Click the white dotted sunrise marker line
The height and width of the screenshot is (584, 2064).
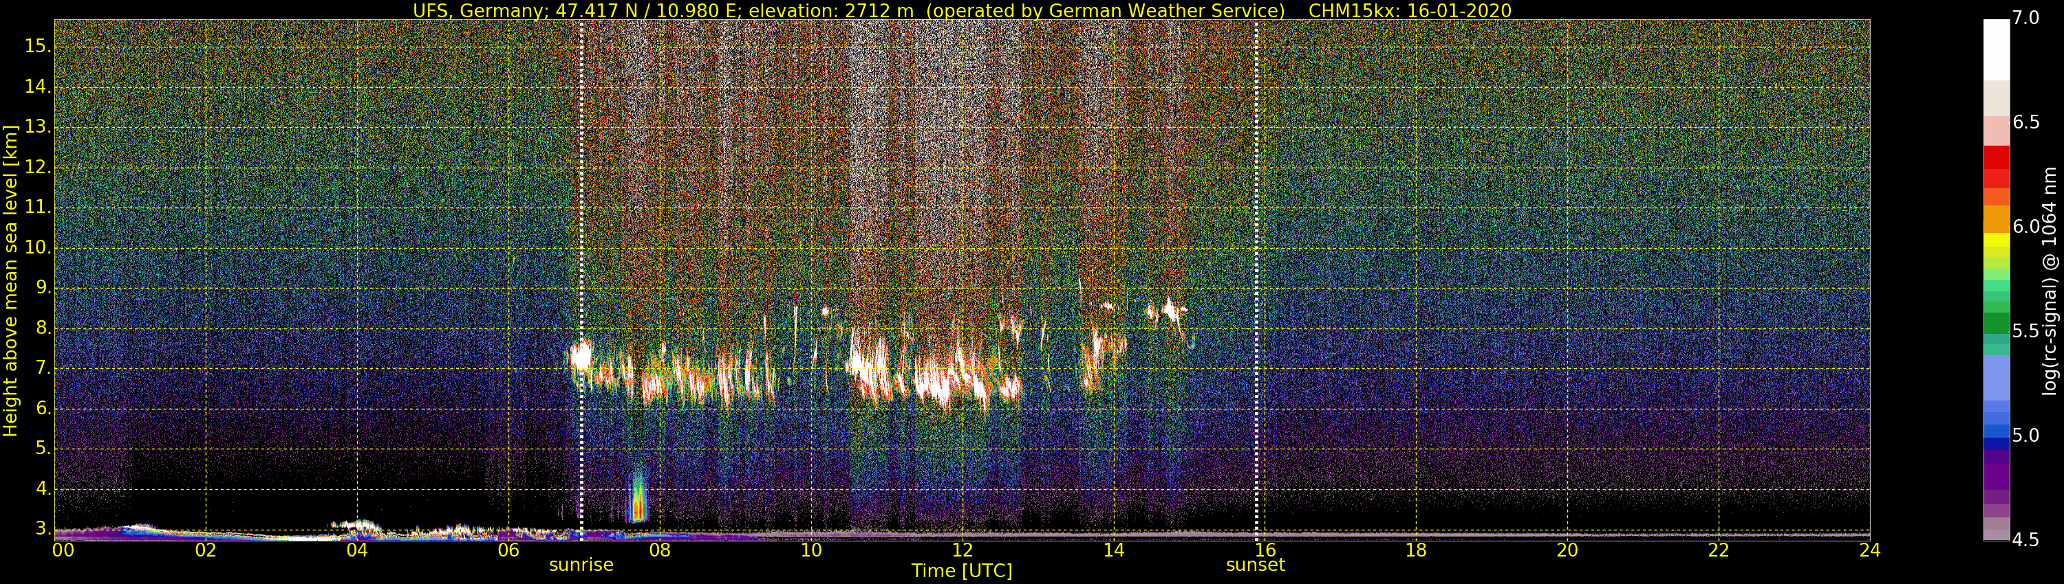pyautogui.click(x=581, y=280)
